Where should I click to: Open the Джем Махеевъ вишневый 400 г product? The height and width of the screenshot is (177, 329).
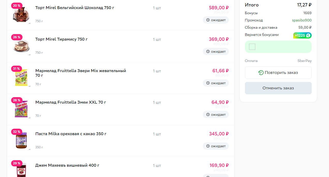67,165
